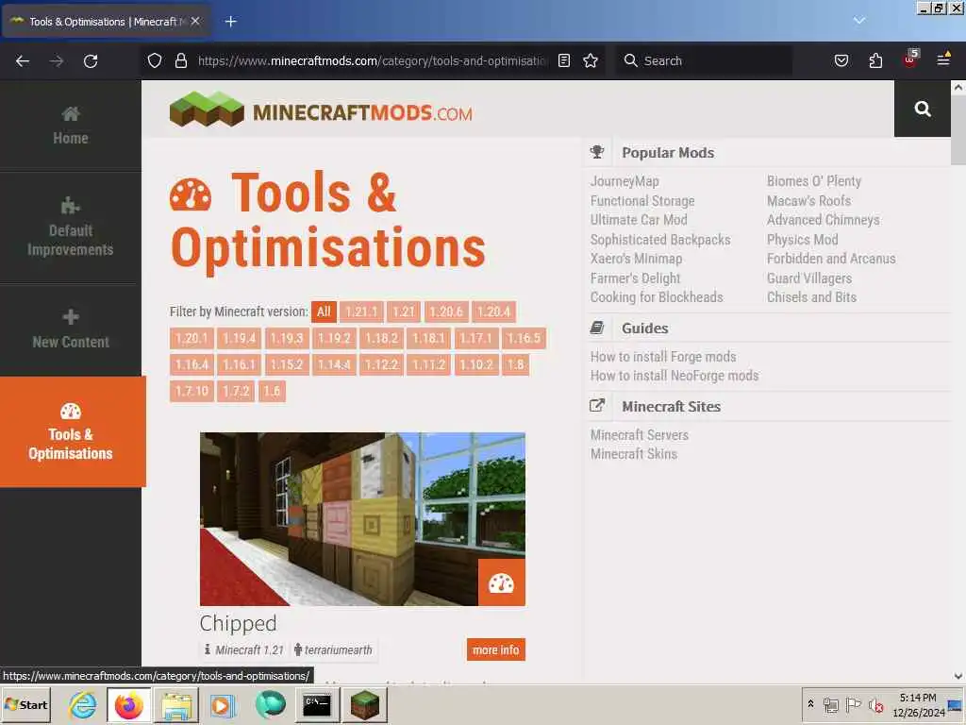
Task: Open the Chipped mod title link
Action: pos(238,623)
